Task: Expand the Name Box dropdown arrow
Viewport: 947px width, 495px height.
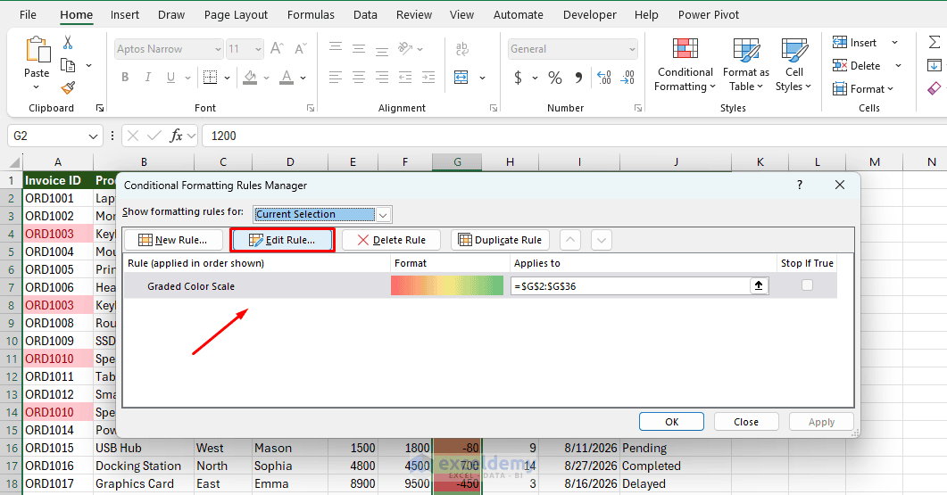Action: pos(93,136)
